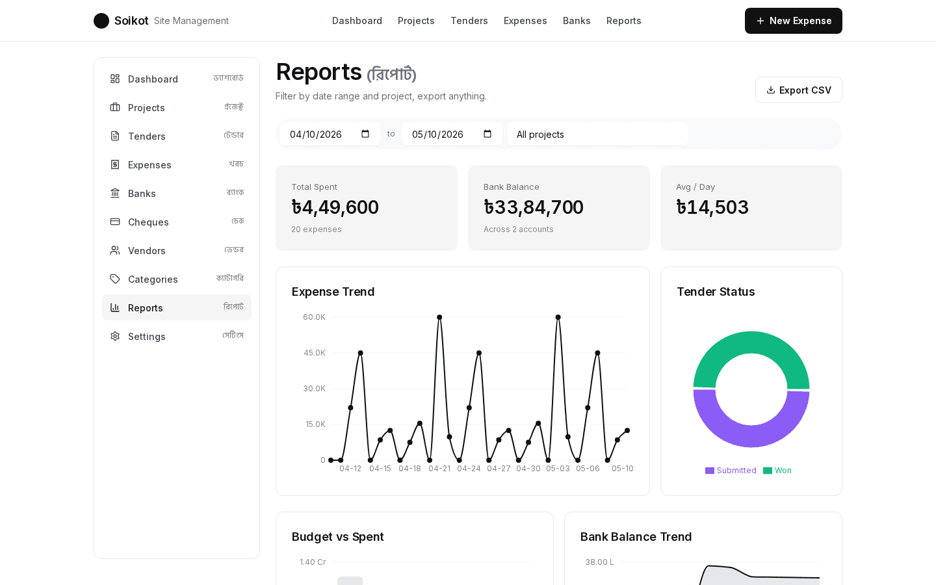Click the Cheques card icon in sidebar

click(115, 222)
